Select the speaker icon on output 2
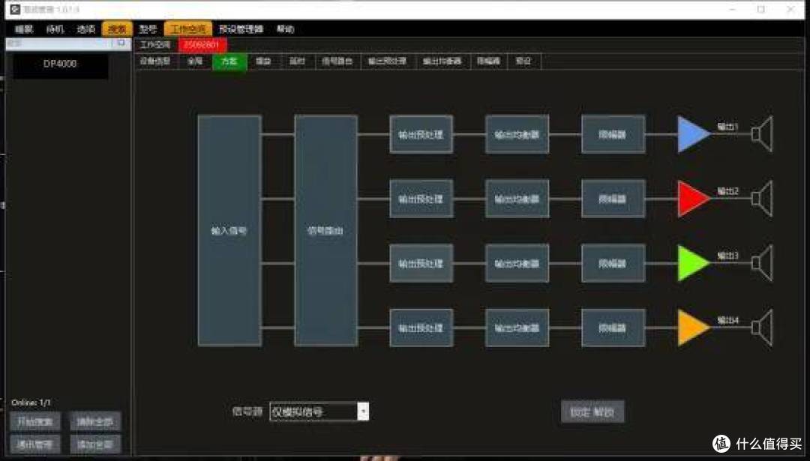Viewport: 810px width, 461px height. [762, 199]
